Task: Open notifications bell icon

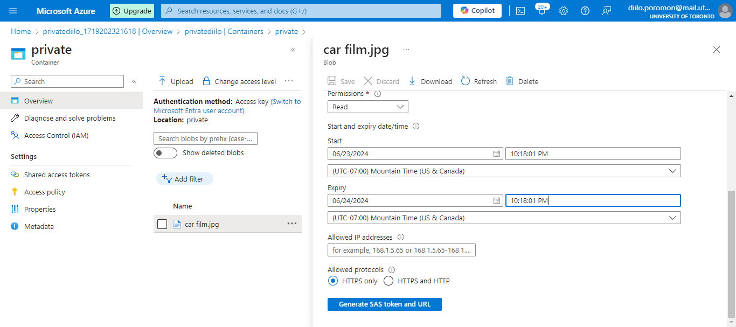Action: click(541, 11)
